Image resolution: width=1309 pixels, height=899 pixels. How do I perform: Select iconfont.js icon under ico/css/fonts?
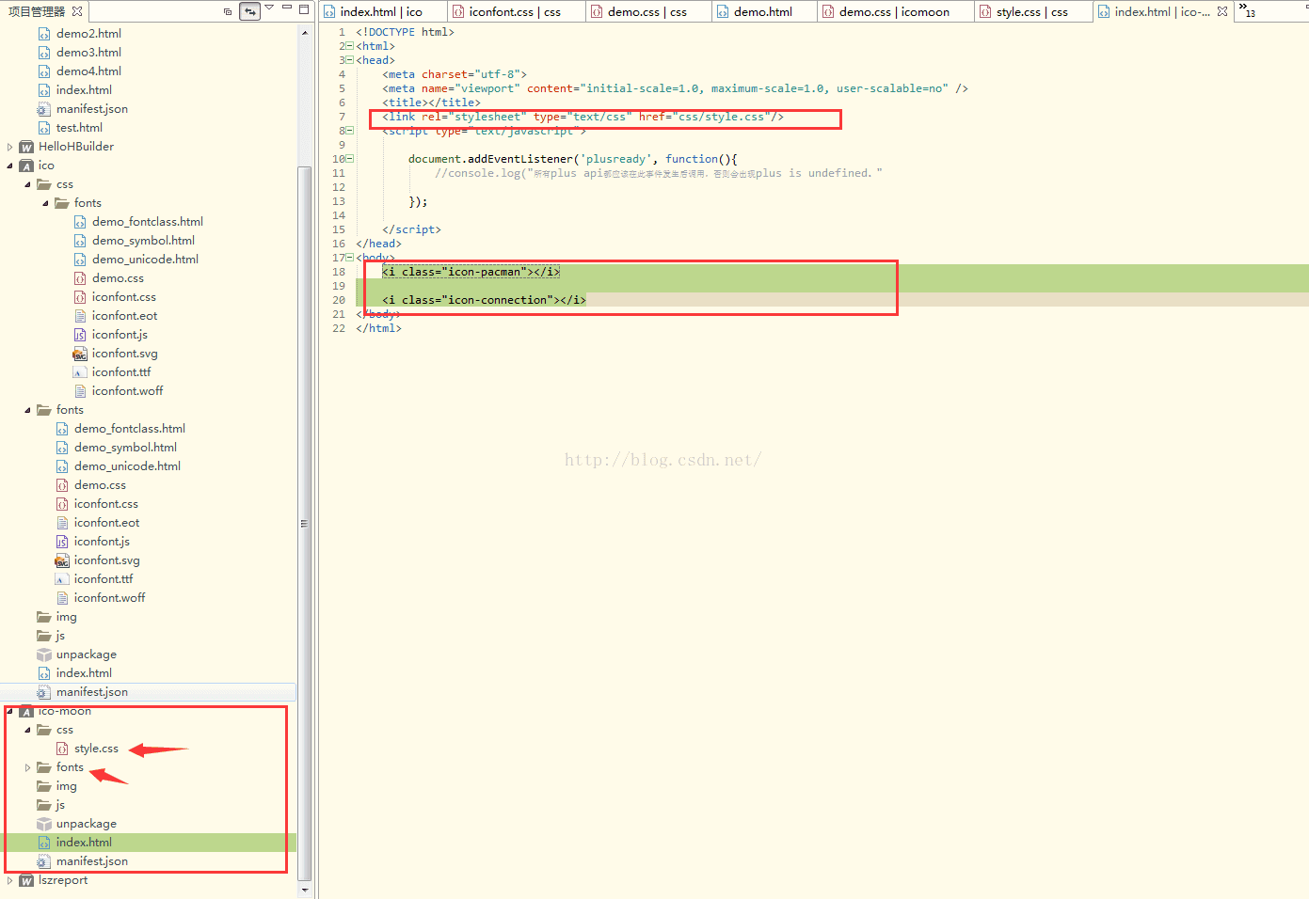80,335
